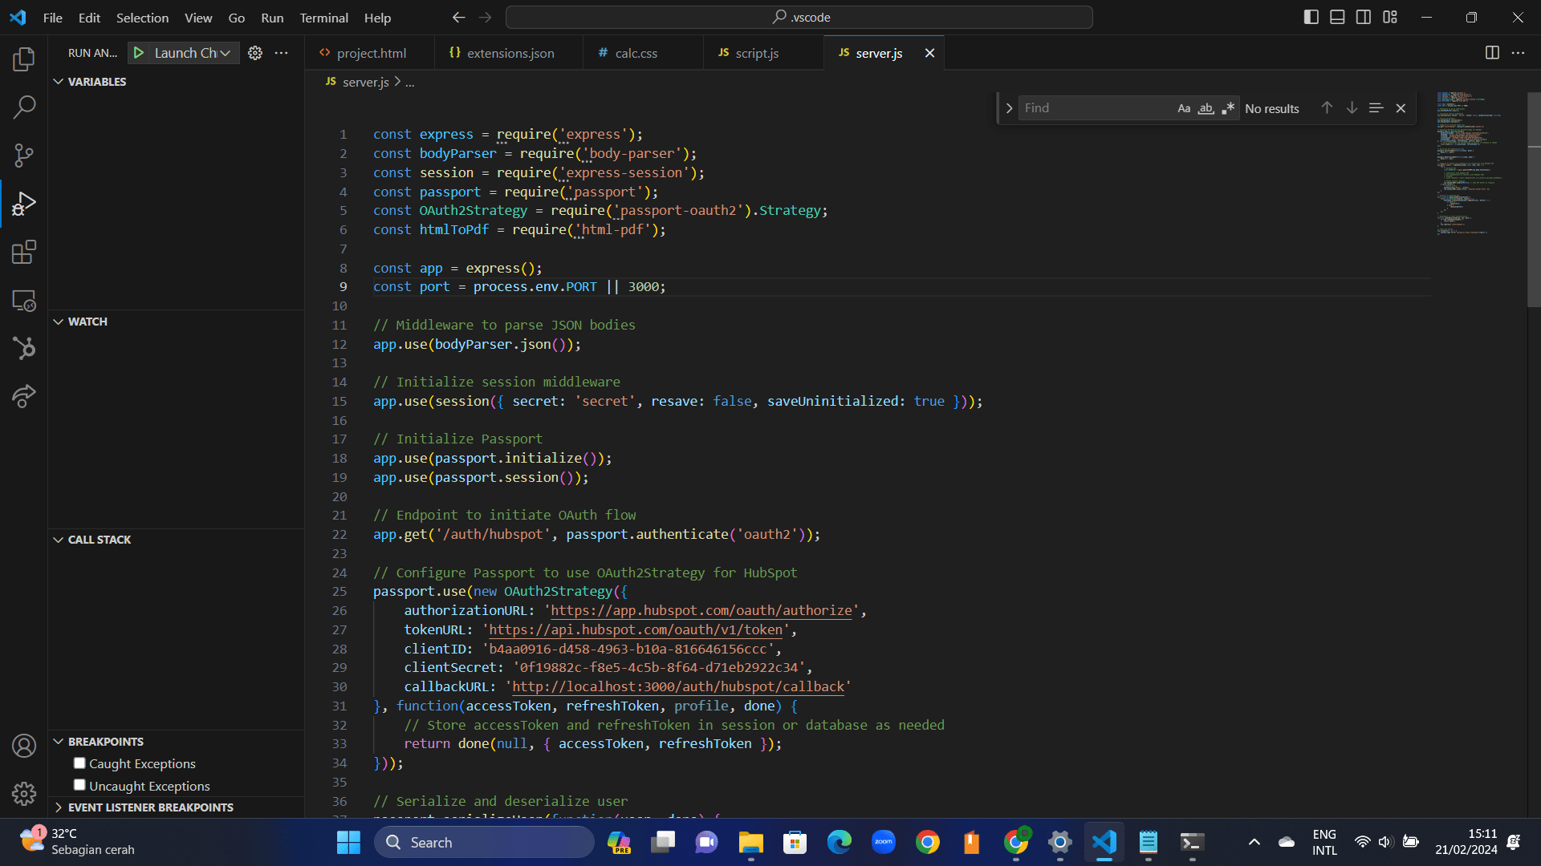
Task: Open the Search view
Action: pos(24,107)
